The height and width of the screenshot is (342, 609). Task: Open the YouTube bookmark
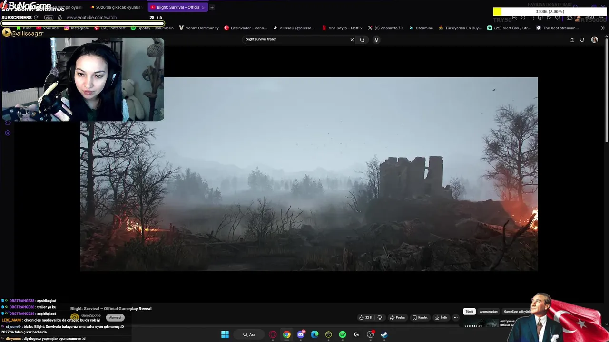click(x=48, y=28)
